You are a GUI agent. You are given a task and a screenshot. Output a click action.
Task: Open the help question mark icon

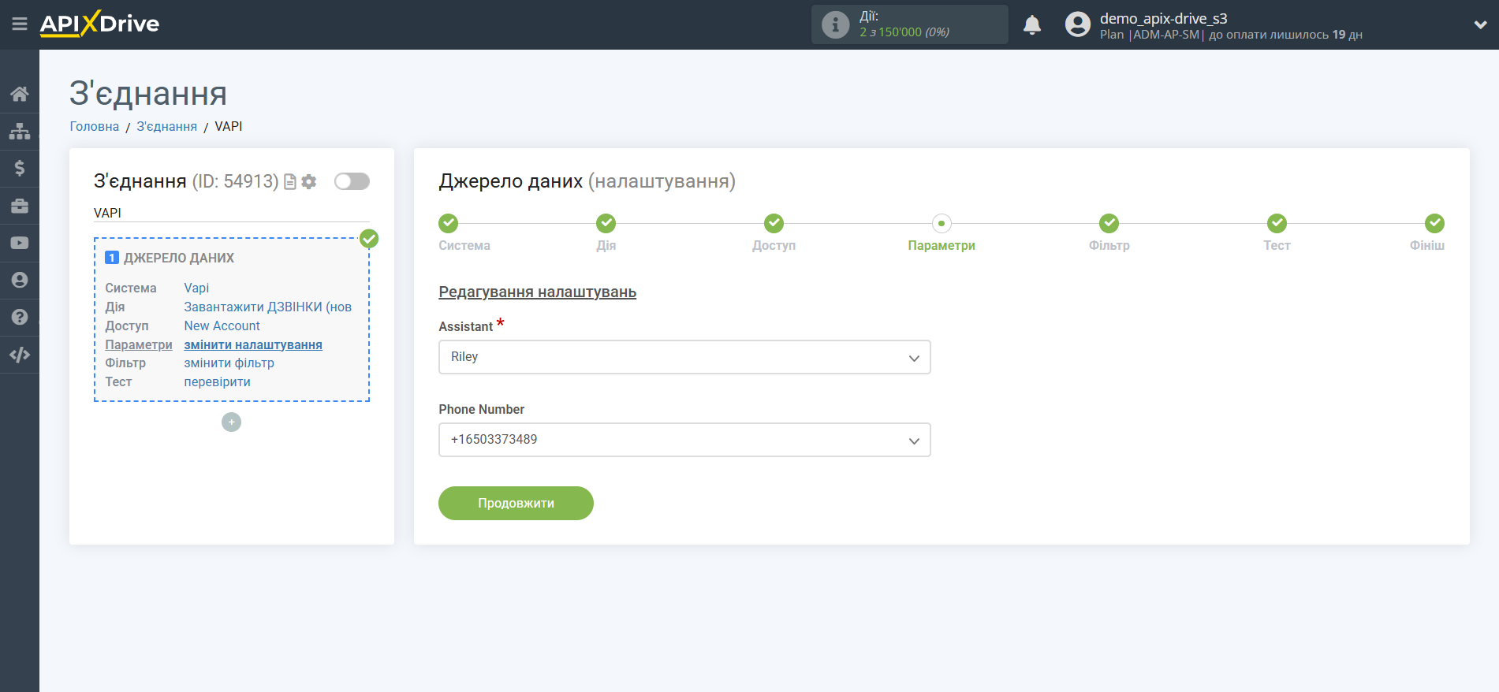click(20, 317)
